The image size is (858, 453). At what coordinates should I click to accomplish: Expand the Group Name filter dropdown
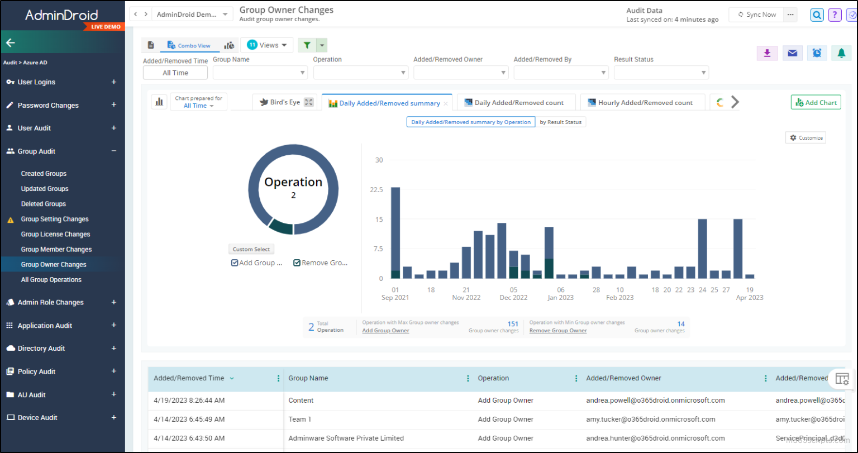click(x=260, y=72)
